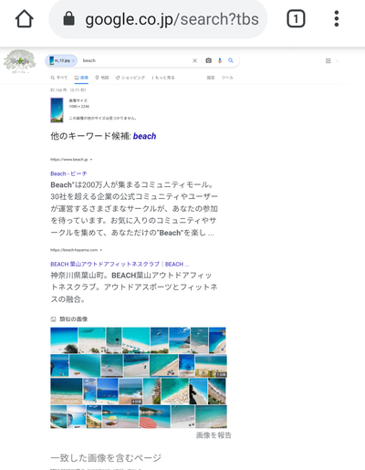The height and width of the screenshot is (470, 365).
Task: Click the blue magnifier search icon
Action: (231, 60)
